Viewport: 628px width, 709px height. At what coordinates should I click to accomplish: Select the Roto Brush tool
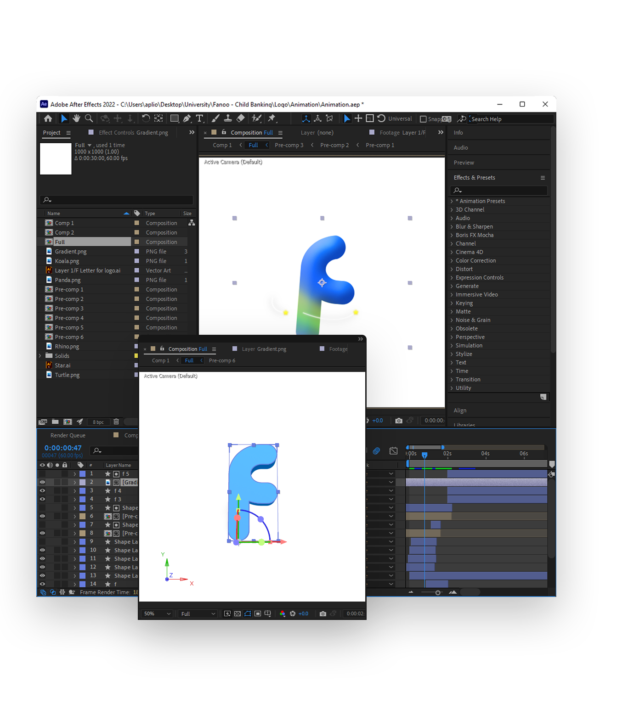coord(256,118)
